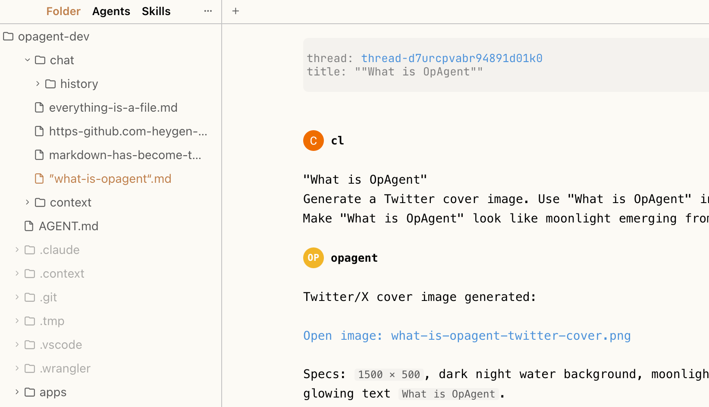Click file icon beside markdown-has-become-t...
The width and height of the screenshot is (709, 407).
[x=39, y=155]
